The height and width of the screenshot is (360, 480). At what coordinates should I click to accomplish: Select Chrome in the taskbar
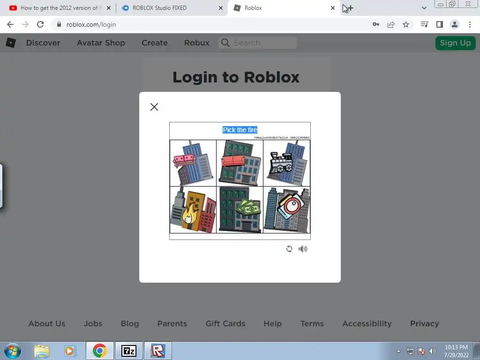click(100, 351)
